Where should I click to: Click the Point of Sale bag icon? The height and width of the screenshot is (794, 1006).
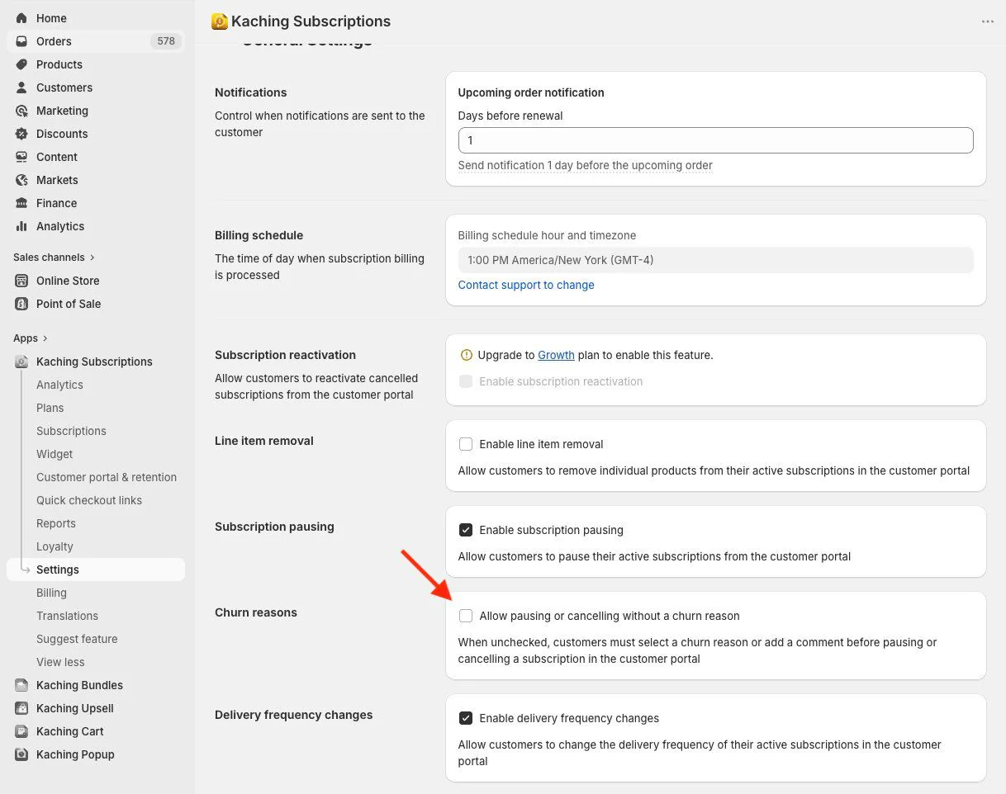pyautogui.click(x=21, y=304)
